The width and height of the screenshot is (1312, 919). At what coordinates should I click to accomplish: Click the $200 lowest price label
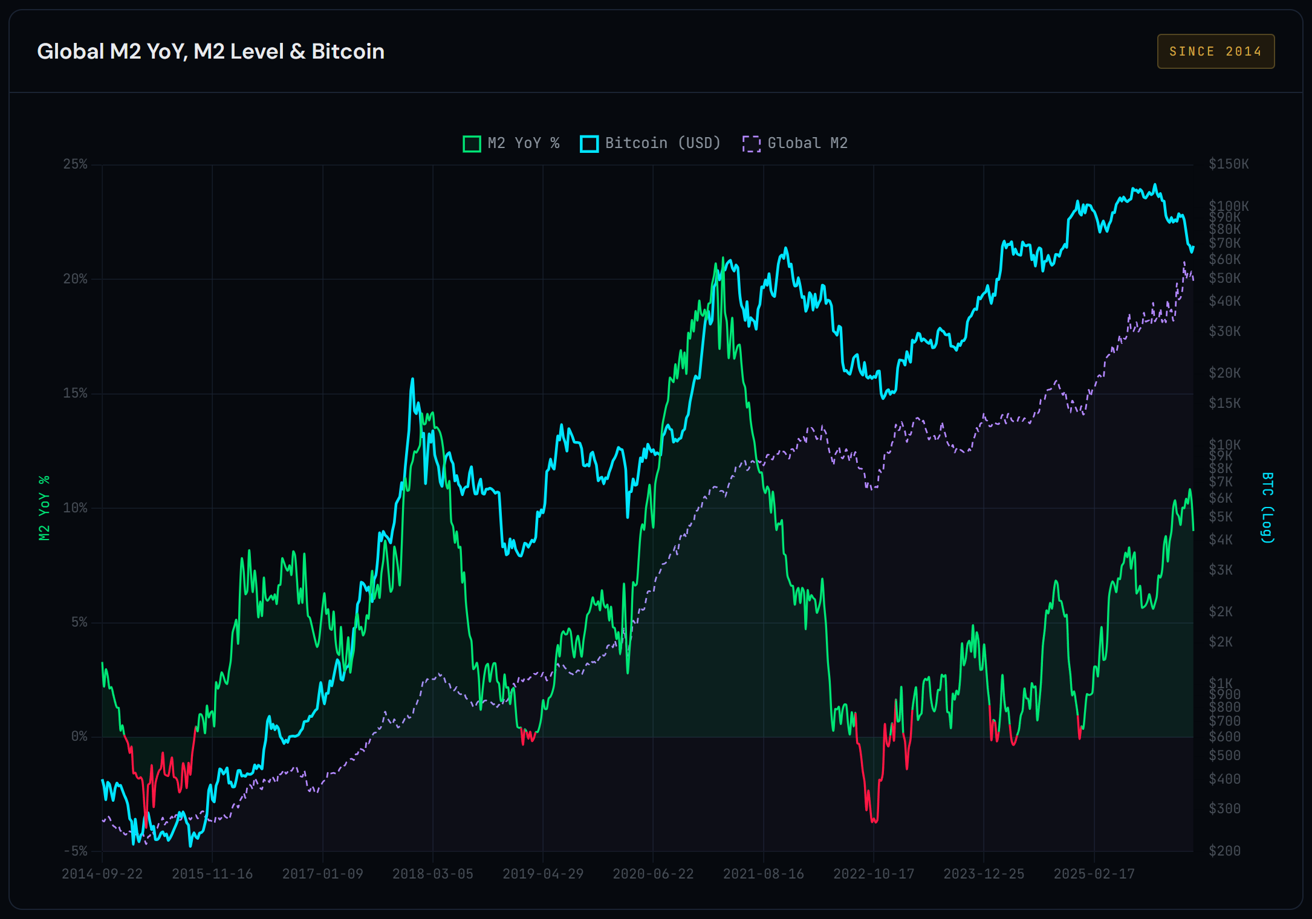(1224, 850)
